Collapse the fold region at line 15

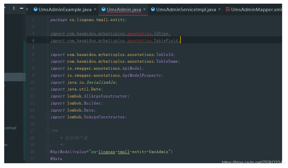click(x=48, y=117)
